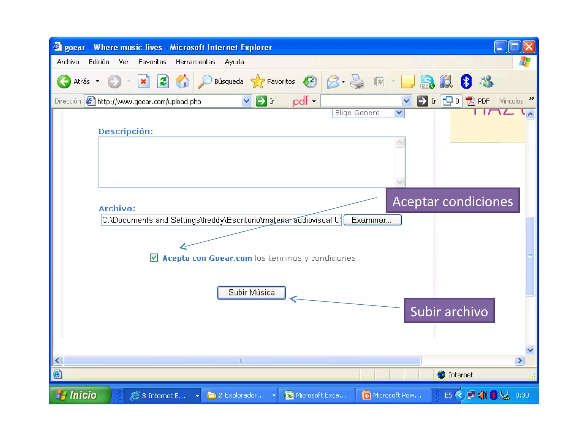Screen dimensions: 588x441
Task: Switch to Microsoft PowerPoint taskbar button
Action: point(393,395)
